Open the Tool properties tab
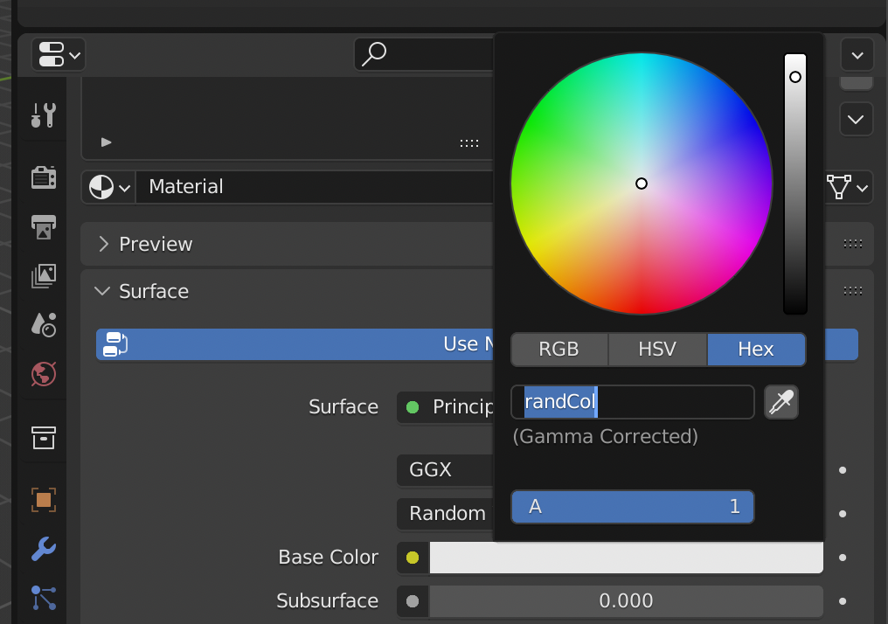The width and height of the screenshot is (888, 624). tap(43, 115)
